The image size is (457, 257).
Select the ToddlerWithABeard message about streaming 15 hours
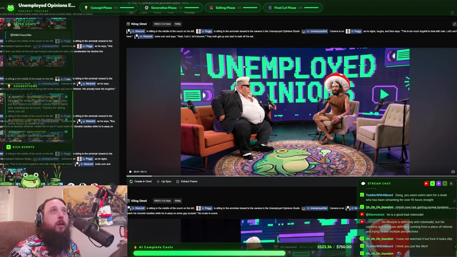pos(406,197)
